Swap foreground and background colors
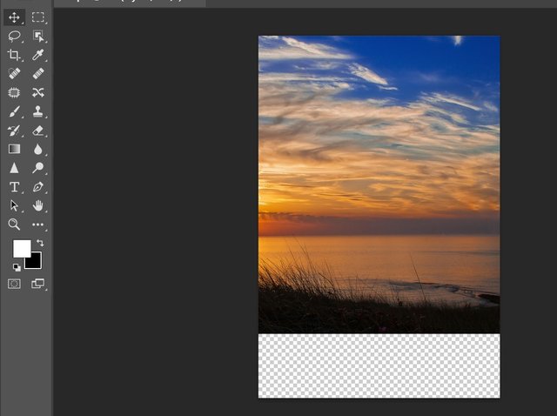Viewport: 557px width, 416px height. 40,243
